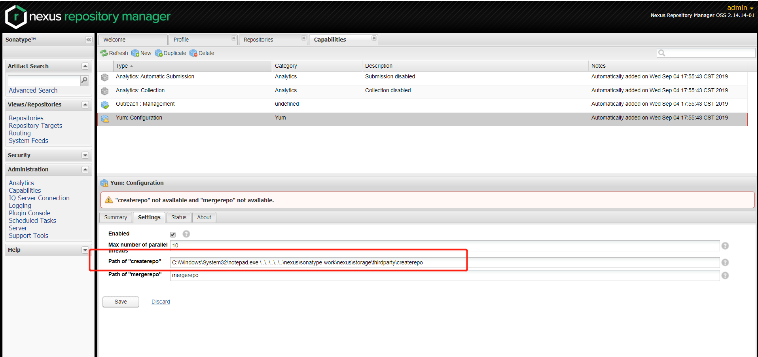Collapse the Artifact Search section

pos(85,66)
